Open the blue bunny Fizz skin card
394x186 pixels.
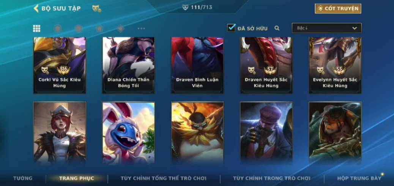[128, 133]
